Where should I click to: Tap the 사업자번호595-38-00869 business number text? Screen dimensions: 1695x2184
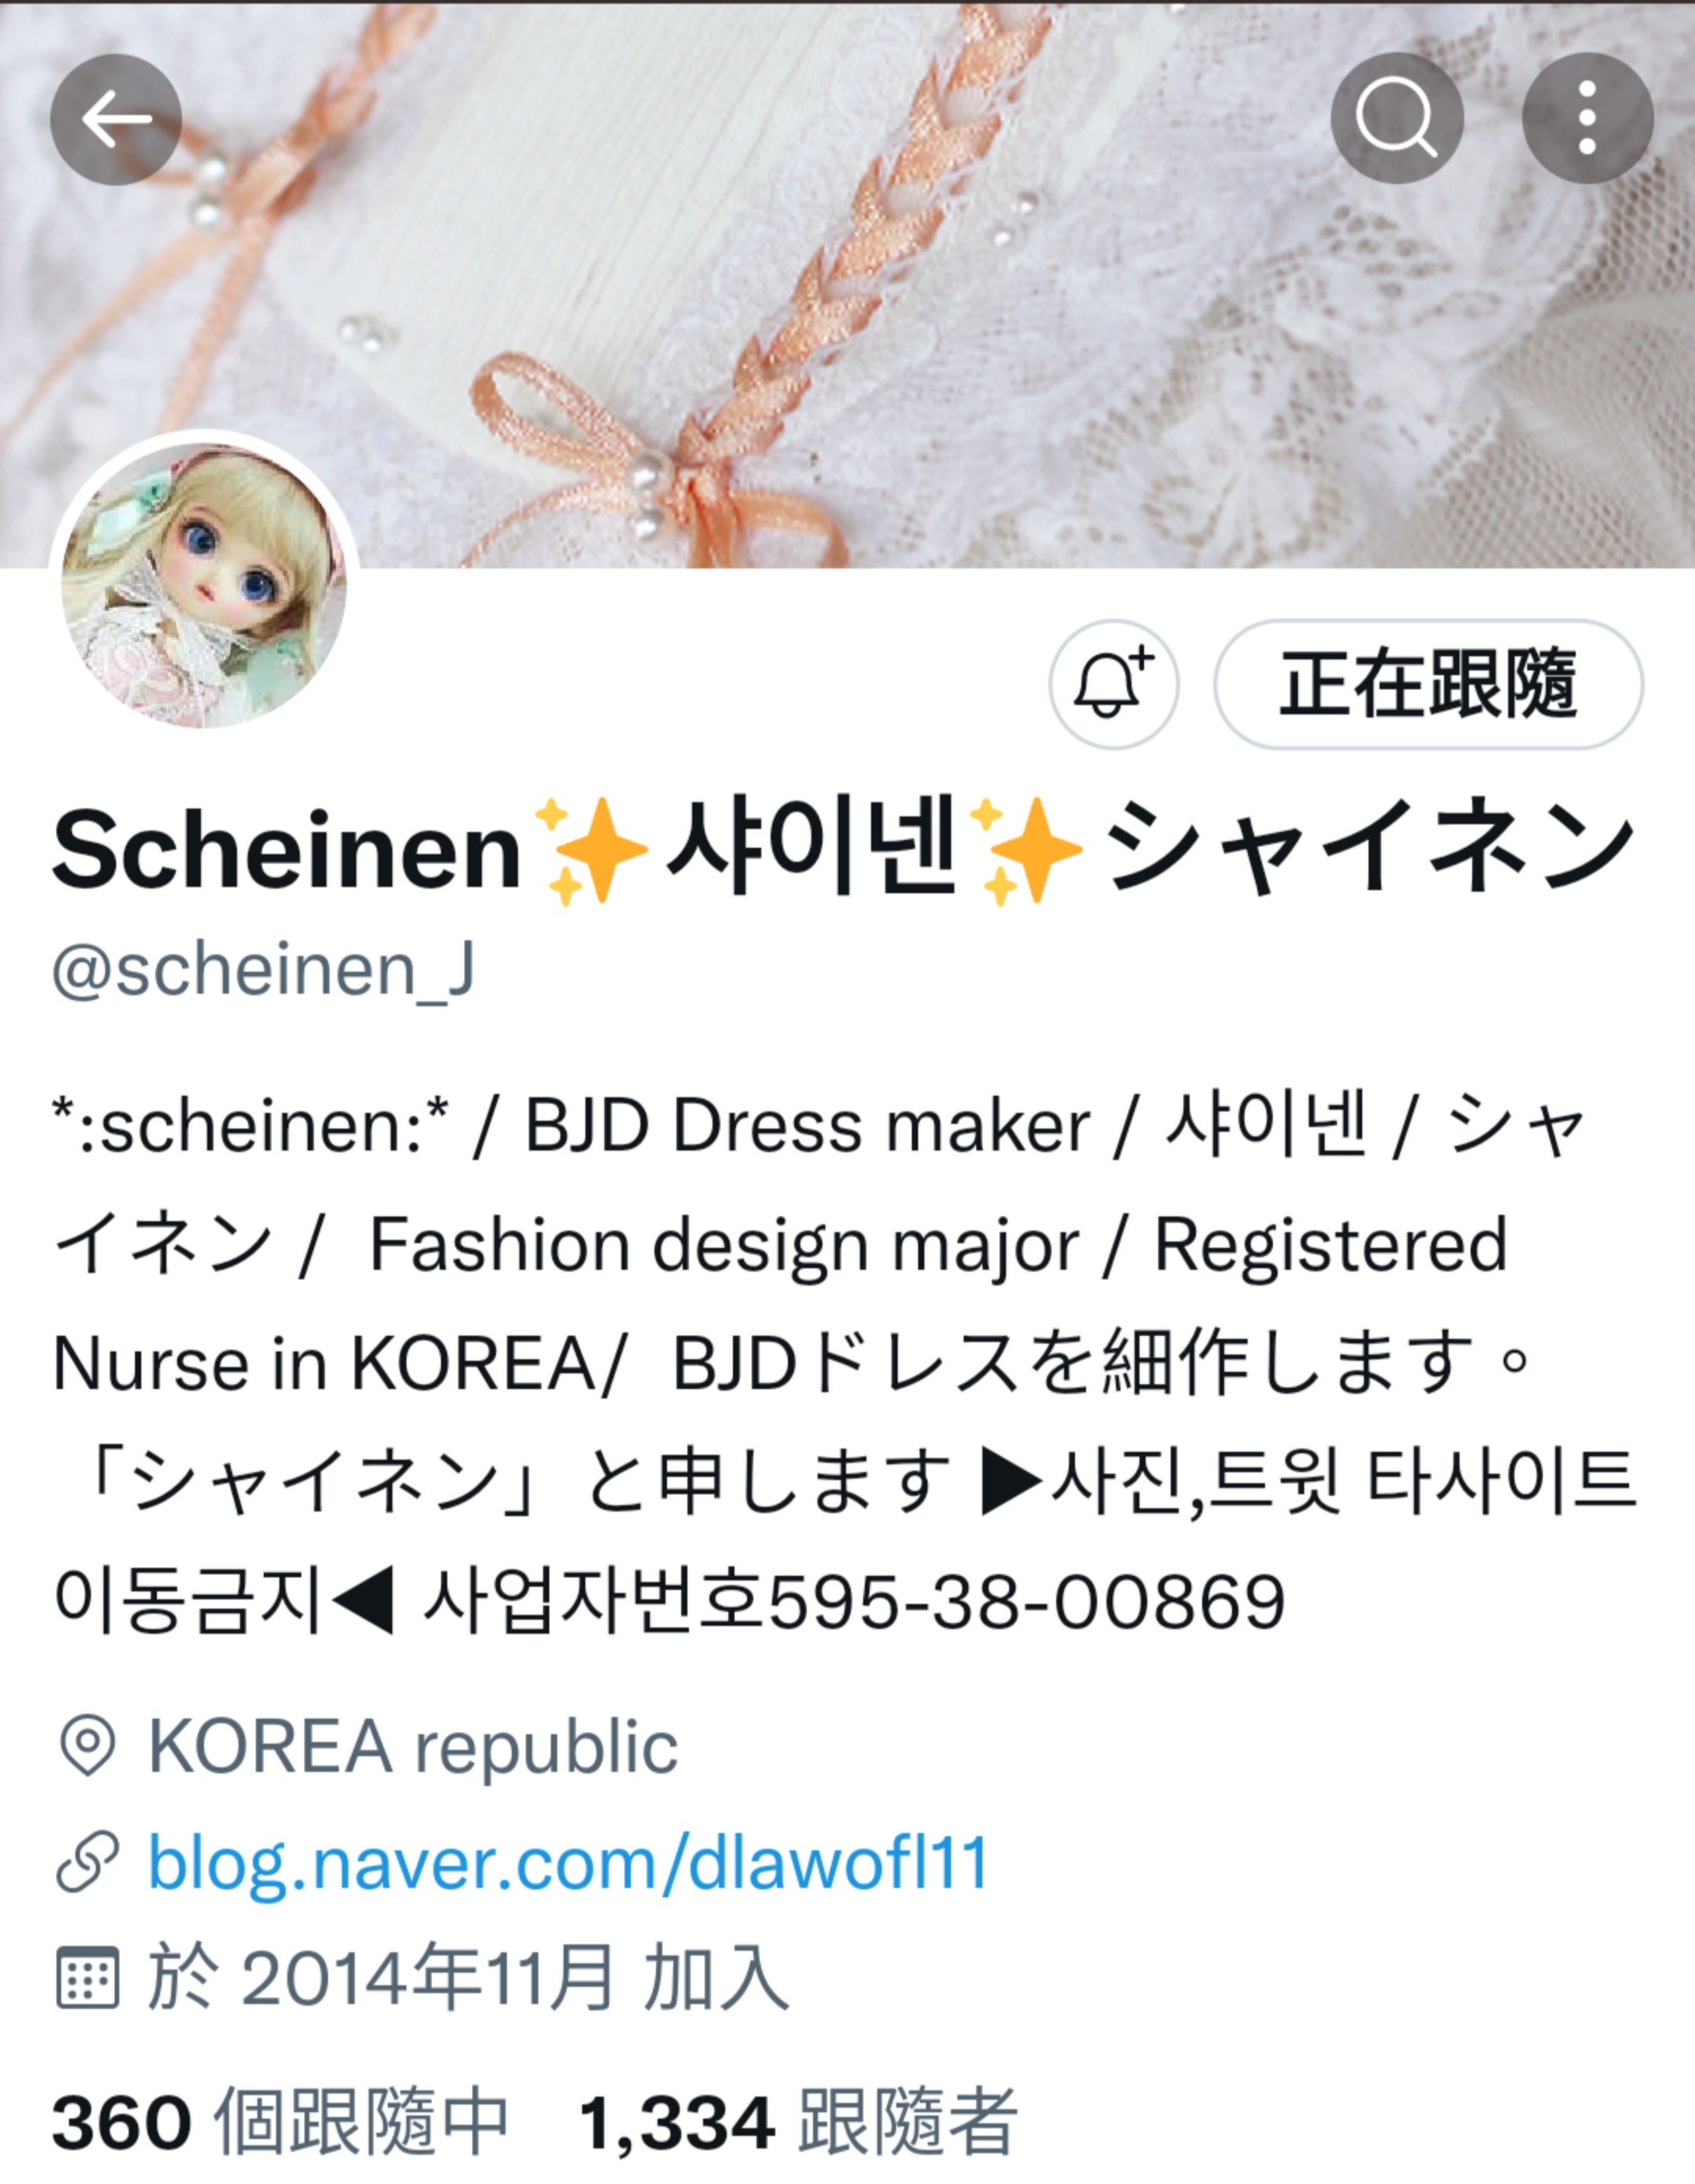pos(854,1601)
